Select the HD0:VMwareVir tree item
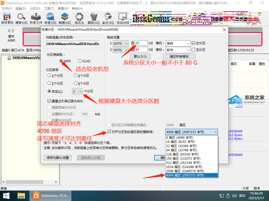The height and width of the screenshot is (201, 269). pyautogui.click(x=27, y=58)
